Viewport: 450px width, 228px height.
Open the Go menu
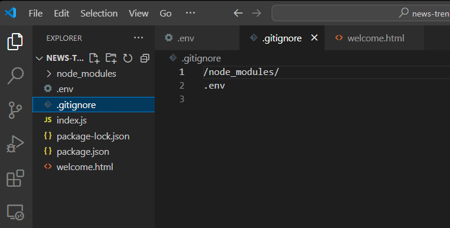tap(165, 13)
